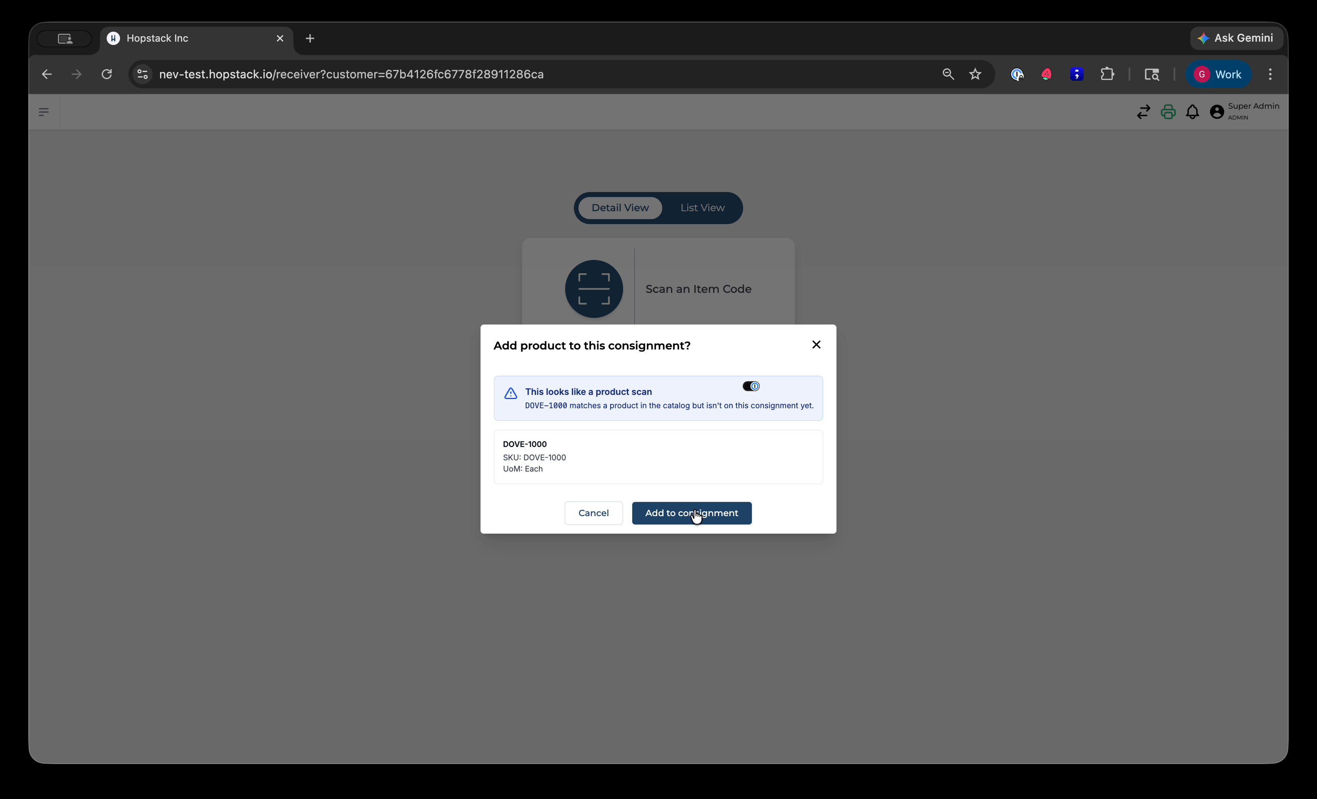Click the scan item code icon
The width and height of the screenshot is (1317, 799).
tap(594, 289)
